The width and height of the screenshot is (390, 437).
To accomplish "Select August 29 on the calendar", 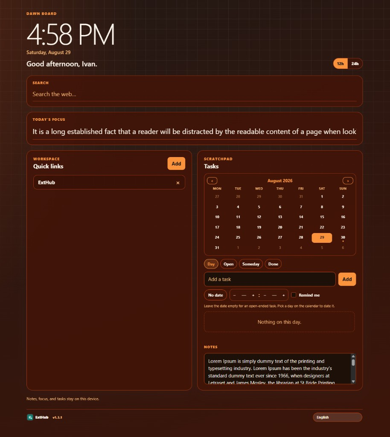I will click(x=322, y=238).
